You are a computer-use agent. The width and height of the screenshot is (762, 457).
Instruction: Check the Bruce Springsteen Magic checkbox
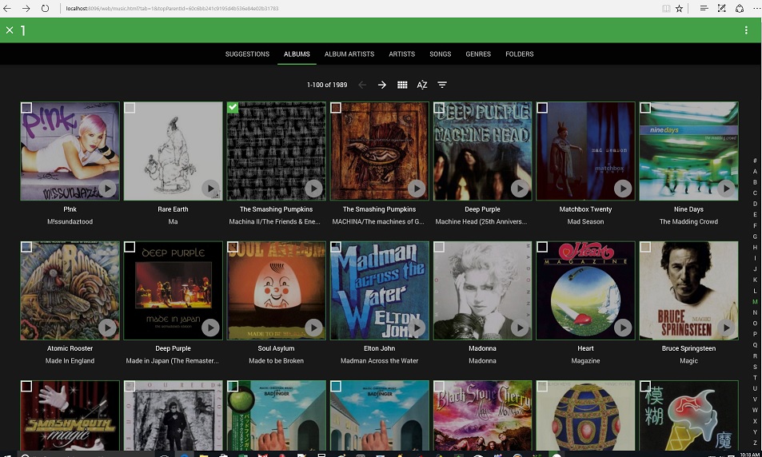(x=645, y=247)
